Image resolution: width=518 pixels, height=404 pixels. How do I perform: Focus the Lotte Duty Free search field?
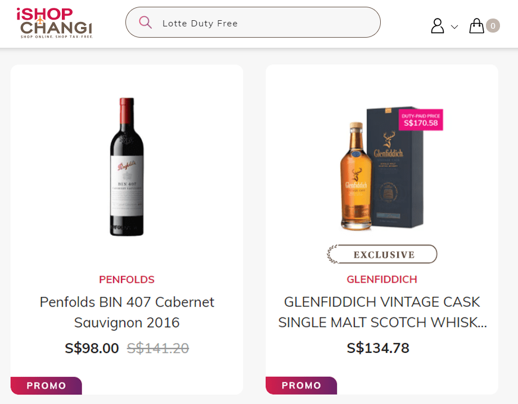tap(264, 23)
